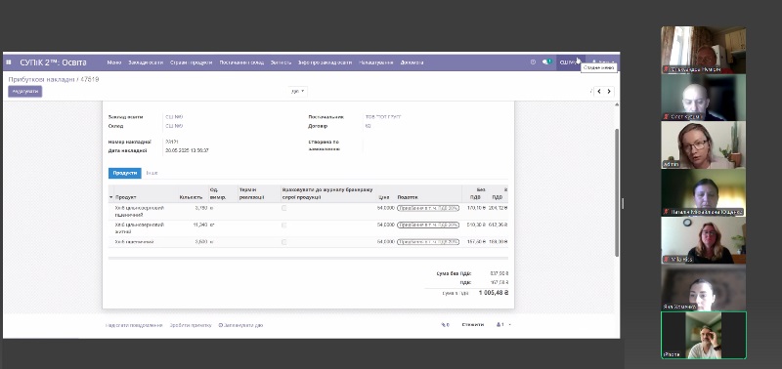Screen dimensions: 782x369
Task: Open the Звітність menu item
Action: [x=281, y=62]
